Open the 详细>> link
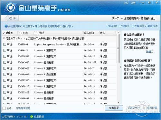Viewport: 161px width, 120px height. (x=150, y=52)
